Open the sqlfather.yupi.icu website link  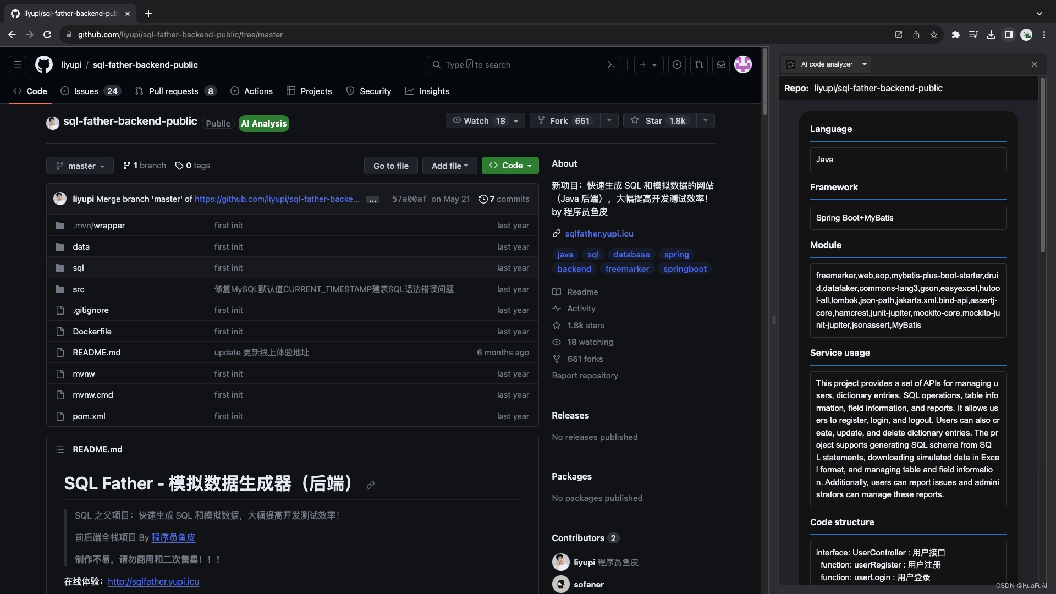pyautogui.click(x=599, y=234)
